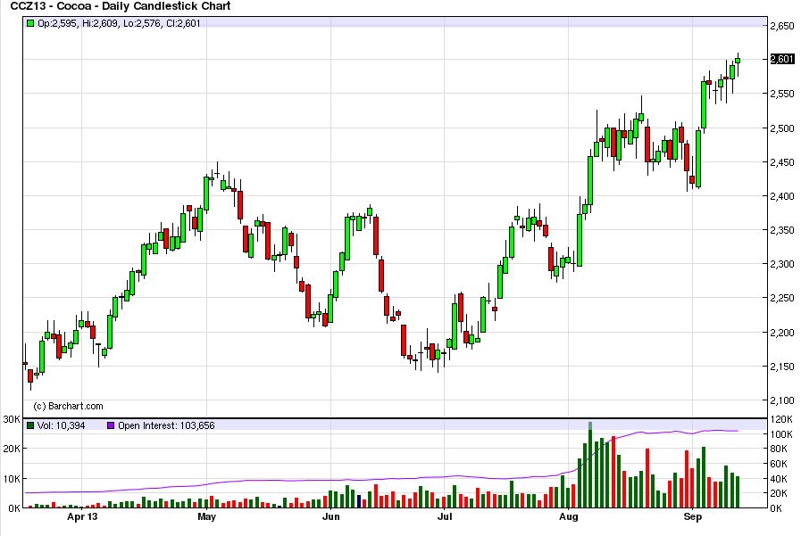Click the '(c) Barchart.com' text
This screenshot has width=801, height=536.
(x=68, y=406)
